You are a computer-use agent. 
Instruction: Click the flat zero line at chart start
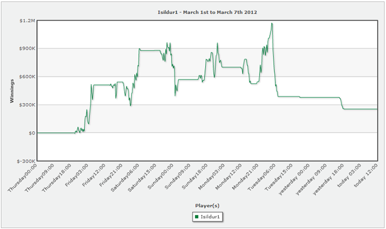pyautogui.click(x=56, y=133)
